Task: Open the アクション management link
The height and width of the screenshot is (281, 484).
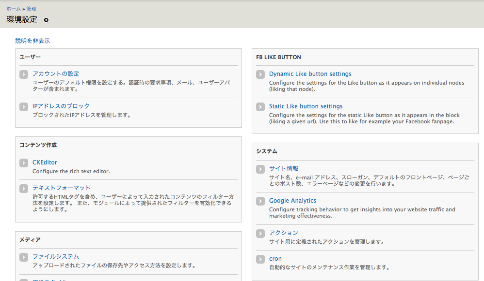Action: (283, 233)
